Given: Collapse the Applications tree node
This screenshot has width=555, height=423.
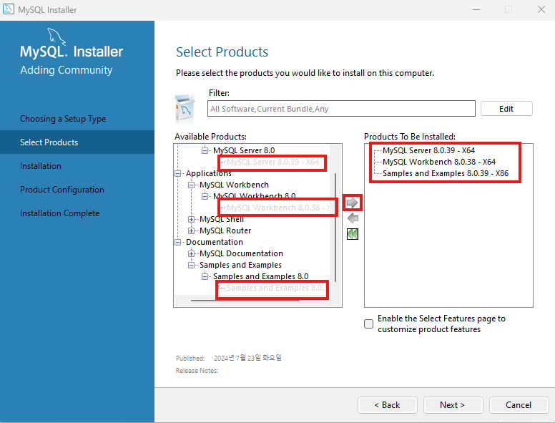Looking at the screenshot, I should (x=177, y=174).
